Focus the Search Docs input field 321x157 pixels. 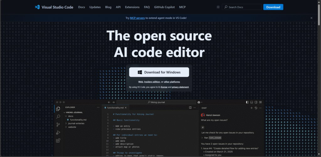242,7
